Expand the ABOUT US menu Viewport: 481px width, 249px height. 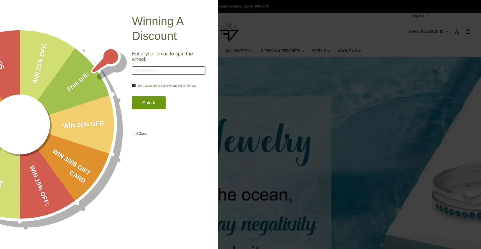349,51
